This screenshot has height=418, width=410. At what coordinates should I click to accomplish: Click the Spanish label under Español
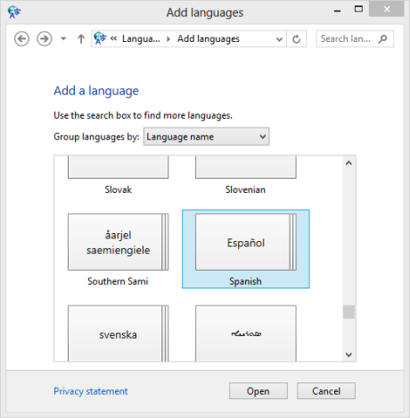(245, 281)
